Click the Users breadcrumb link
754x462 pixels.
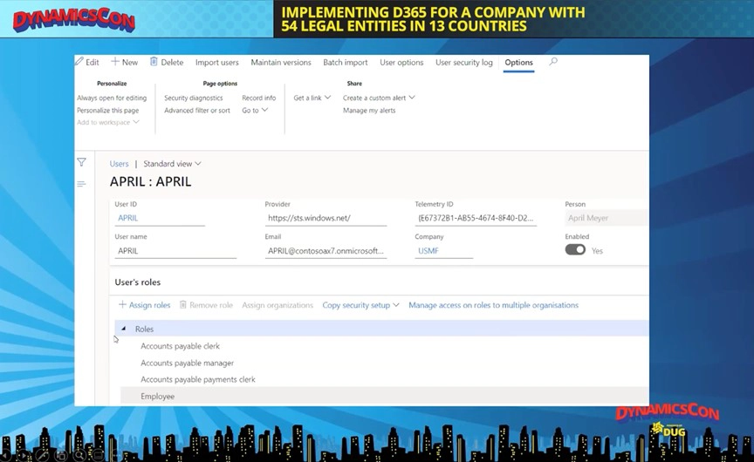(x=119, y=164)
